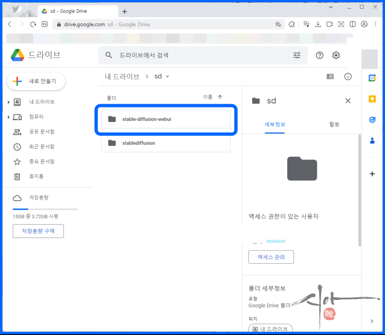Open browser three-dot menu
The width and height of the screenshot is (385, 335).
tap(375, 24)
